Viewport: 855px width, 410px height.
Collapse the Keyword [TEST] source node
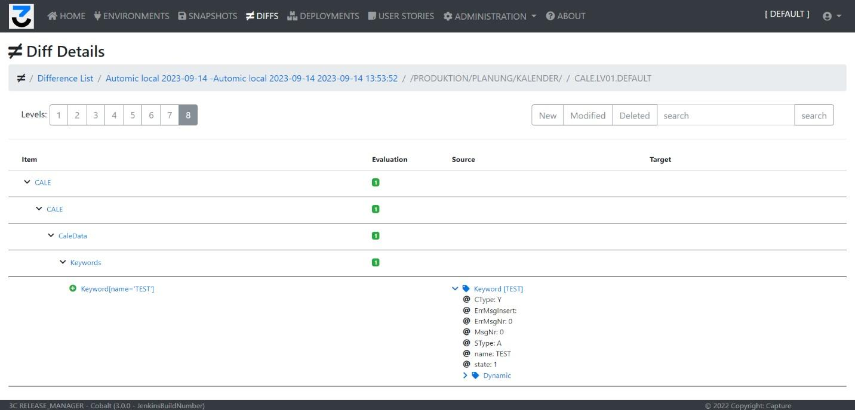[455, 288]
